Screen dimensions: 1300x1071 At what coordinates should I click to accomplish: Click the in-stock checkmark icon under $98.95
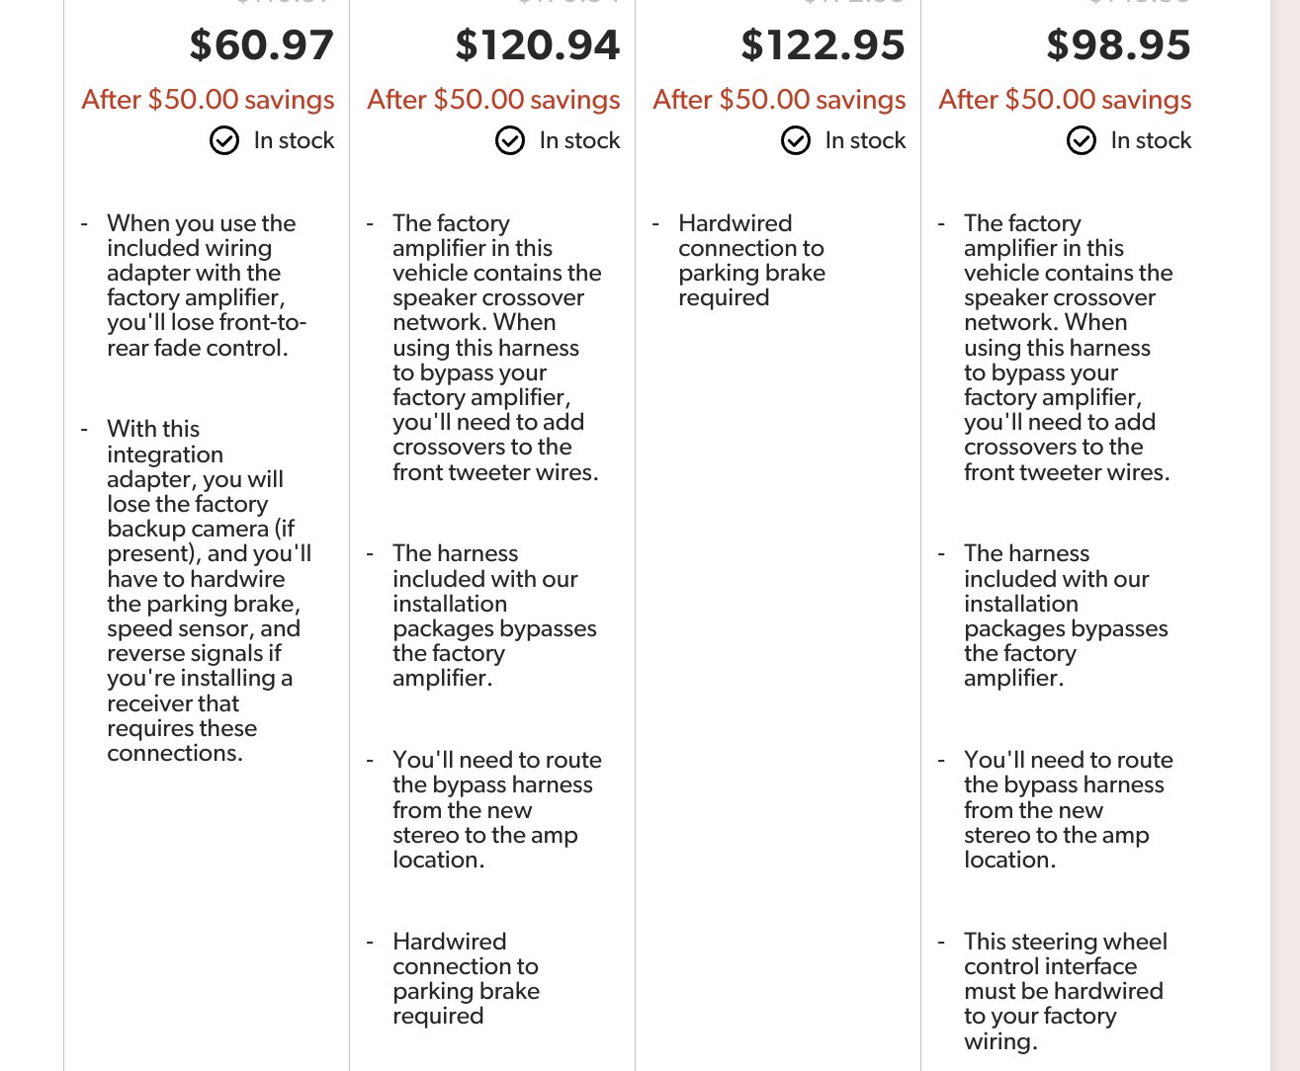coord(1082,141)
